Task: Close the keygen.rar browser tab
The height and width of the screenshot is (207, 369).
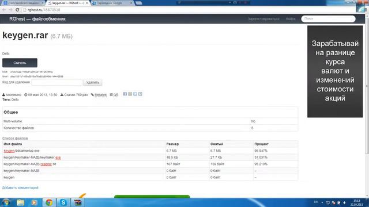Action: (x=86, y=3)
